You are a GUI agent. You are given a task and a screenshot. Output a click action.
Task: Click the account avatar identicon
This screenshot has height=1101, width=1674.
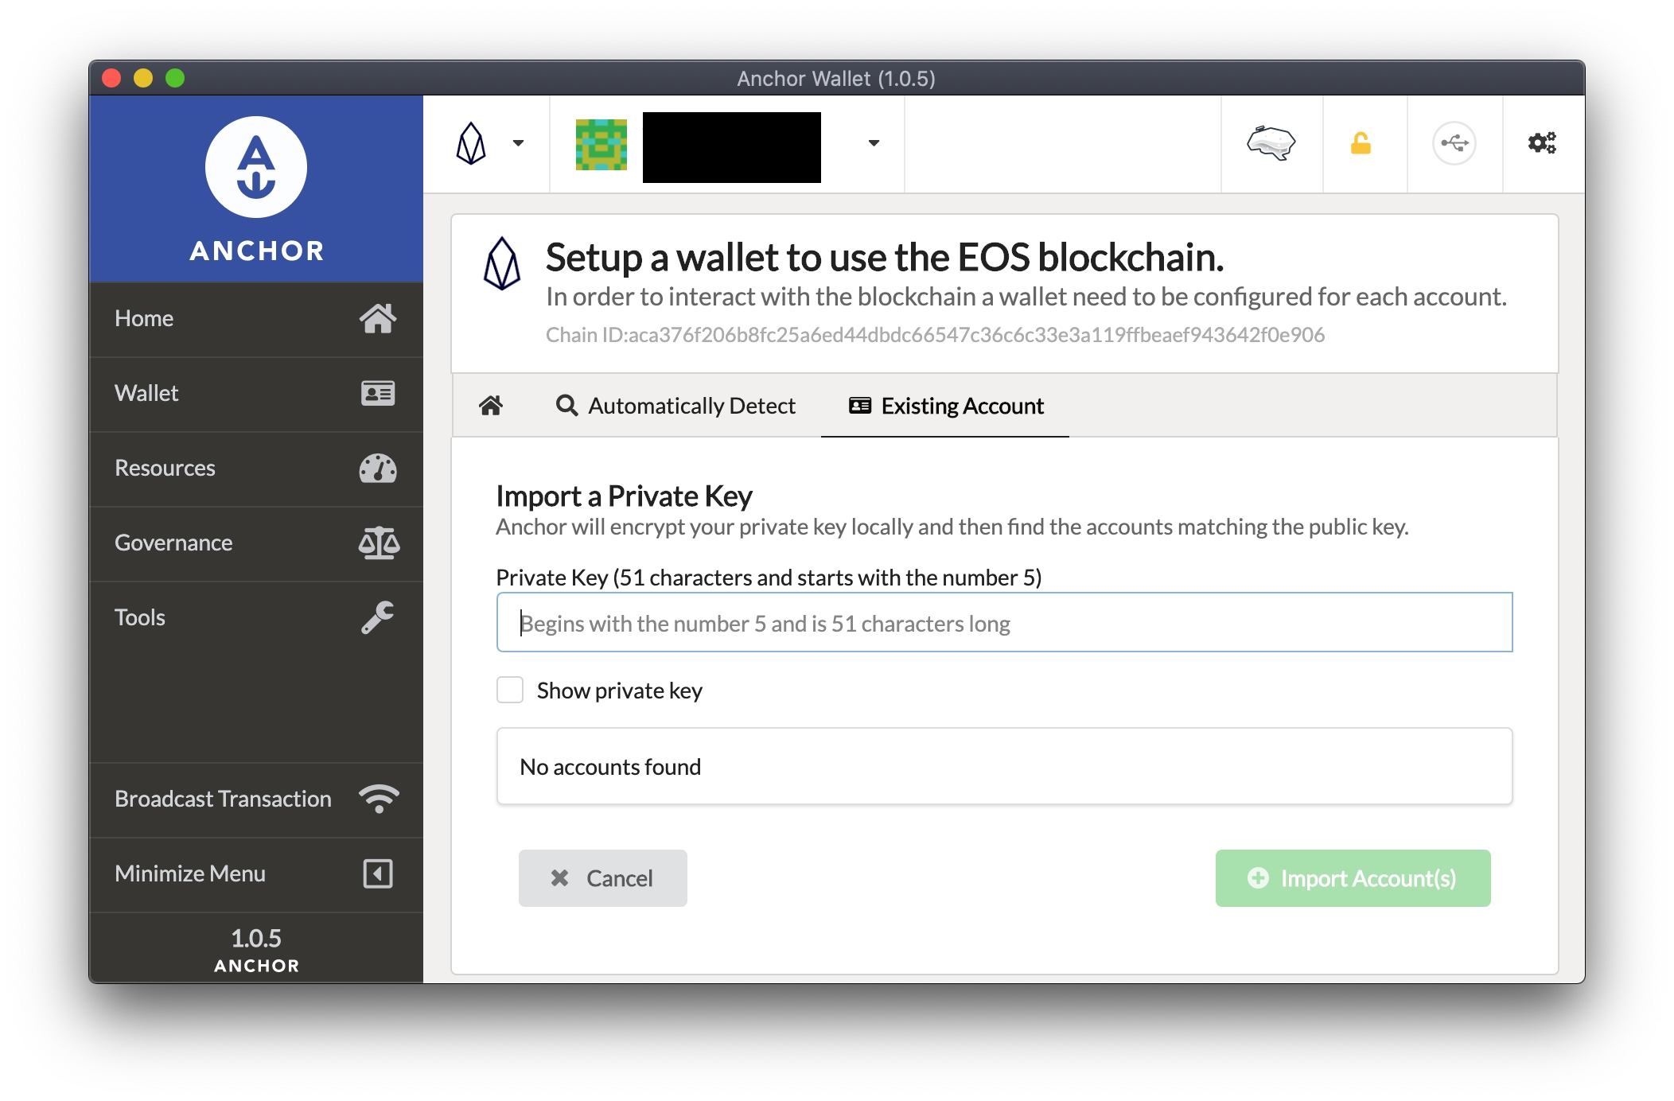point(601,145)
